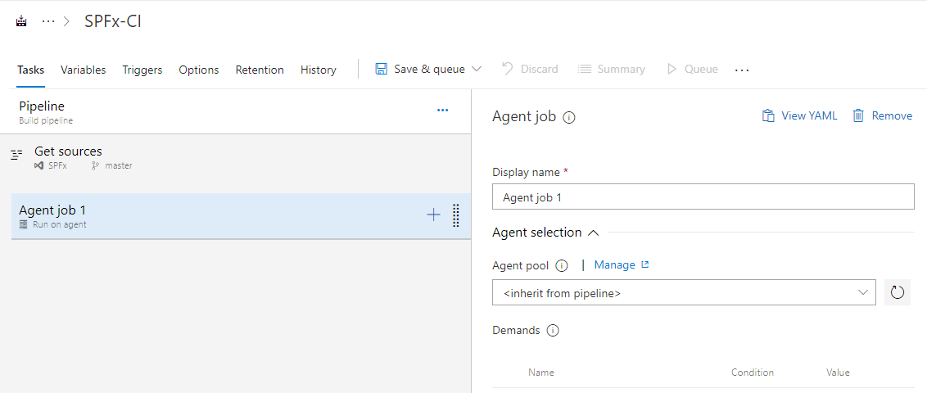Collapse the Agent selection section
The height and width of the screenshot is (393, 927).
(594, 233)
